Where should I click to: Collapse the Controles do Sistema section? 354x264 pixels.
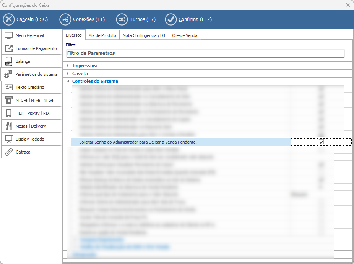click(x=68, y=81)
